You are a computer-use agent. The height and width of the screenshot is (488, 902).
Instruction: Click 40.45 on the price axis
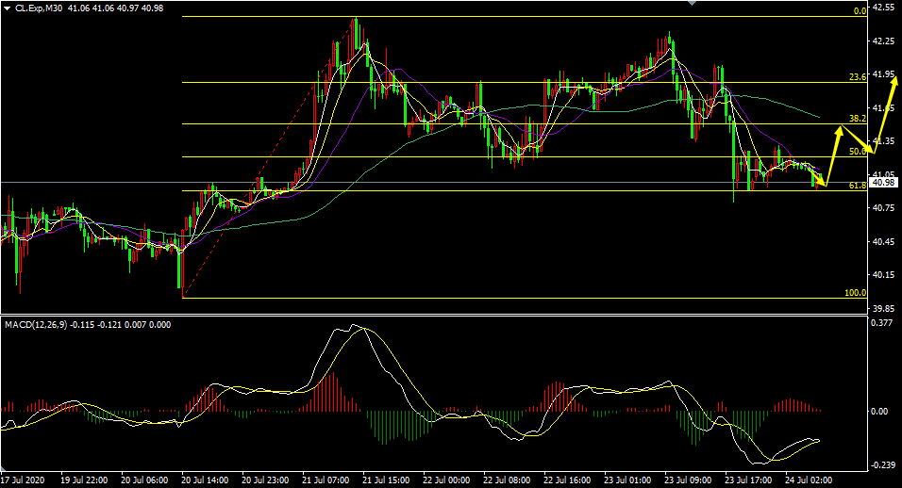click(884, 242)
